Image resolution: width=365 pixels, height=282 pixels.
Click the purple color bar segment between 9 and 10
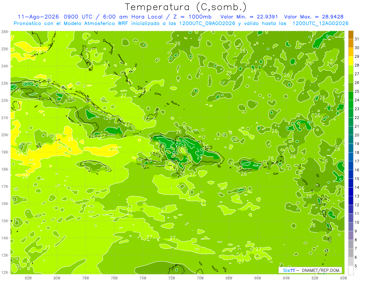(x=350, y=226)
